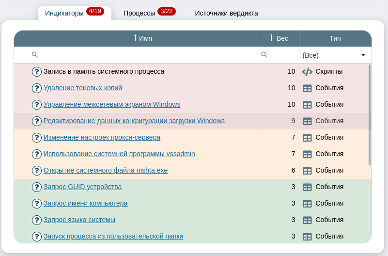Click the Тип column header

(x=335, y=38)
